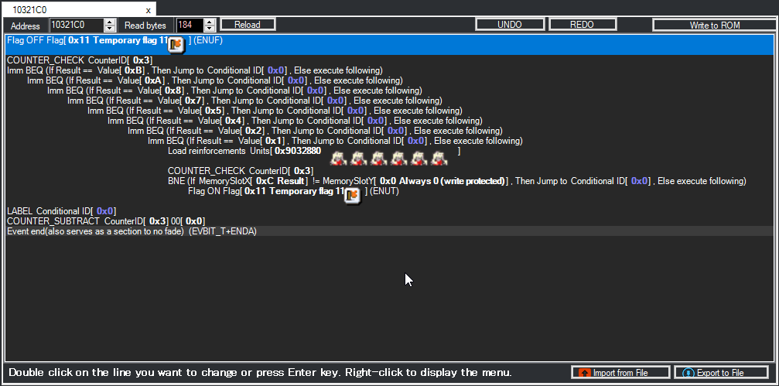Image resolution: width=779 pixels, height=386 pixels.
Task: Click the Export to File button
Action: point(722,373)
